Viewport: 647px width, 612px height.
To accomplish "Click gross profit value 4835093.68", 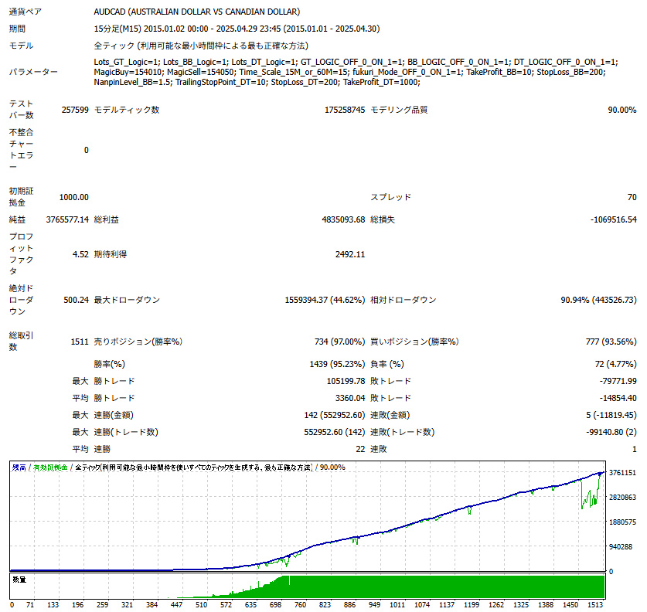I will (343, 219).
